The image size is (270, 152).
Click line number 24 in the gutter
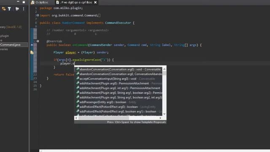pos(35,82)
